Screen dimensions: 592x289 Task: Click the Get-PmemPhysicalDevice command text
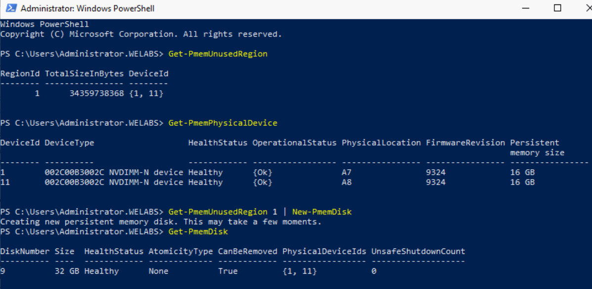(223, 123)
